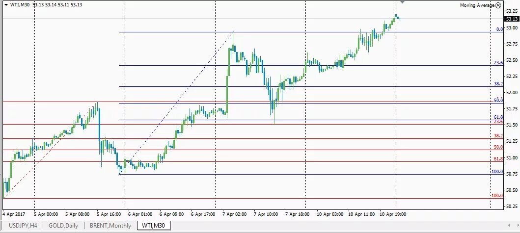Image resolution: width=520 pixels, height=233 pixels.
Task: Open the BRENT,Monthly chart tab
Action: tap(110, 226)
